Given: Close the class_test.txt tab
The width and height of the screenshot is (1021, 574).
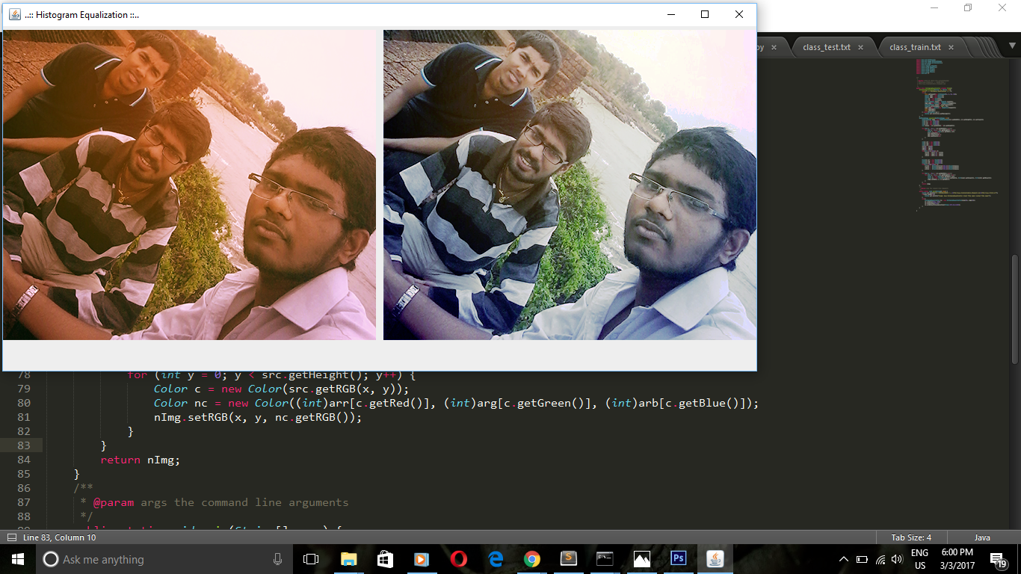Looking at the screenshot, I should (x=860, y=47).
